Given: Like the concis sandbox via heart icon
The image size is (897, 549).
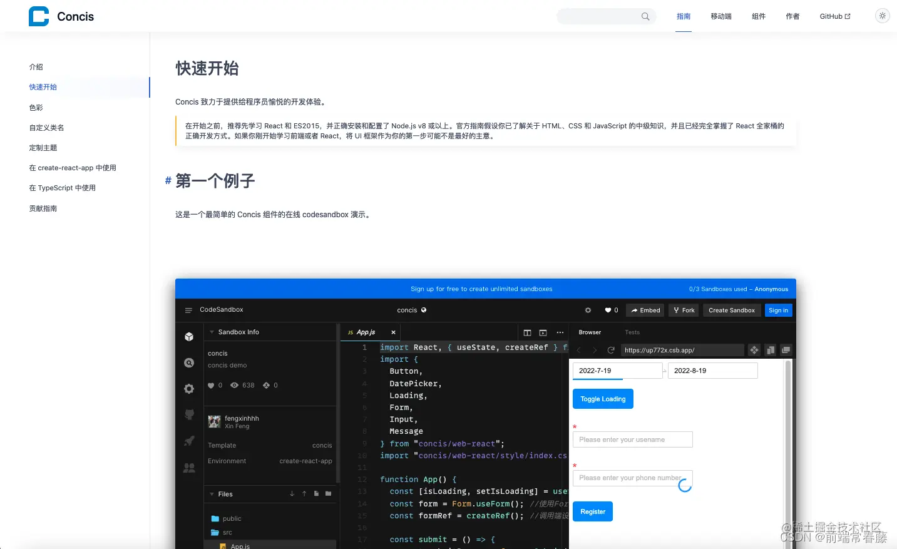Looking at the screenshot, I should (608, 310).
